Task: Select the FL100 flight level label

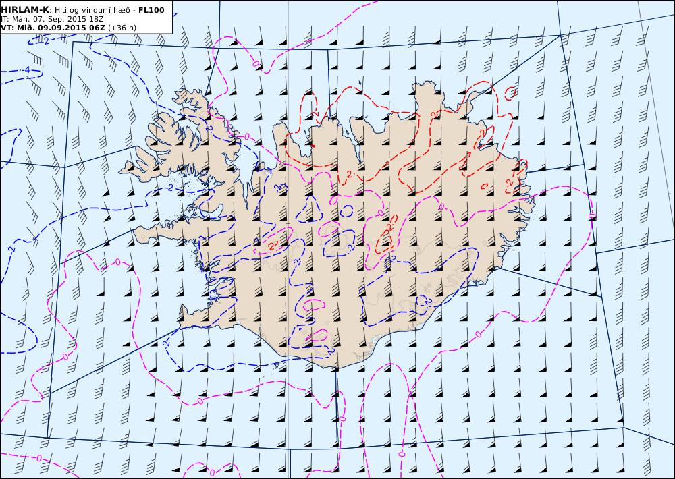Action: 151,10
